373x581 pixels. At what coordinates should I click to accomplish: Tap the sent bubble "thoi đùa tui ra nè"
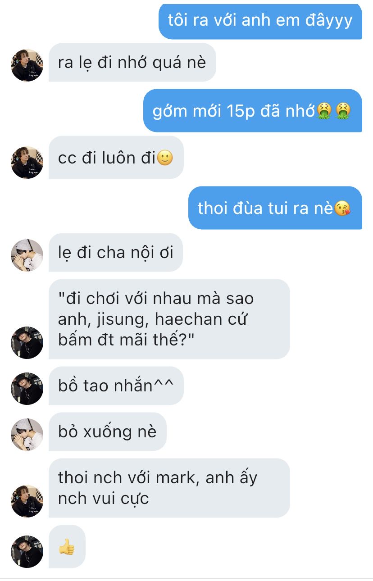coord(275,208)
